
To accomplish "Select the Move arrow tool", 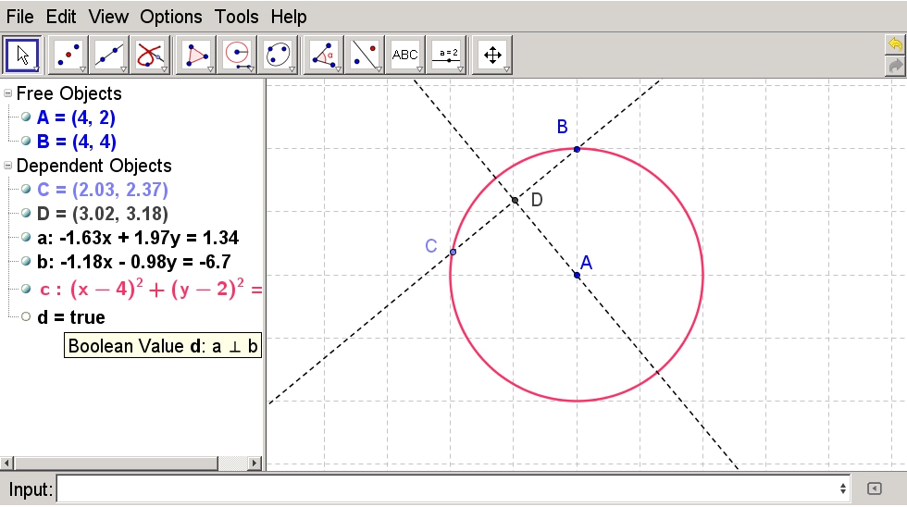I will 23,56.
